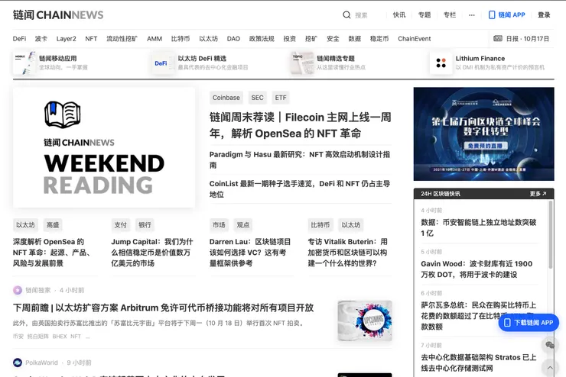Open the 专栏 menu item
The width and height of the screenshot is (566, 377).
[450, 14]
